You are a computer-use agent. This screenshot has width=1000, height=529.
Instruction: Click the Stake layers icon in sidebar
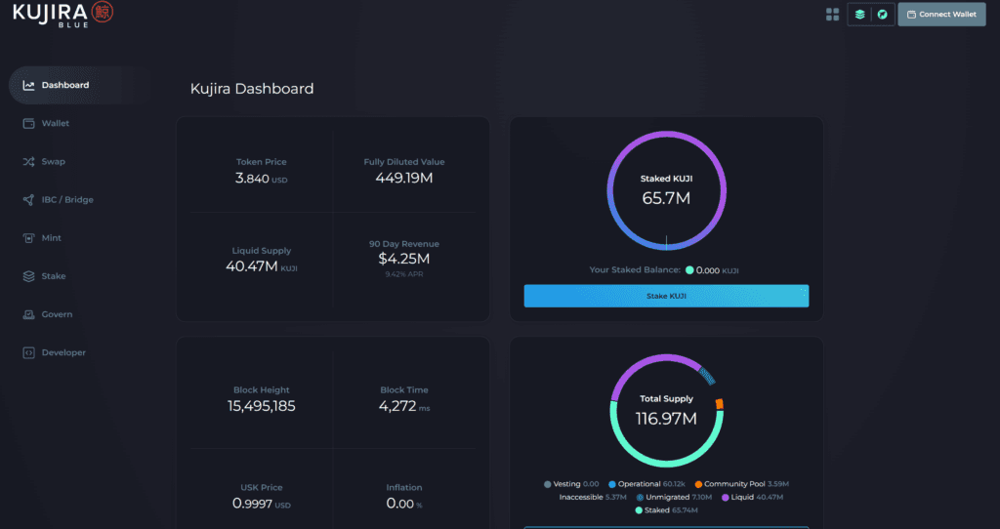click(28, 276)
